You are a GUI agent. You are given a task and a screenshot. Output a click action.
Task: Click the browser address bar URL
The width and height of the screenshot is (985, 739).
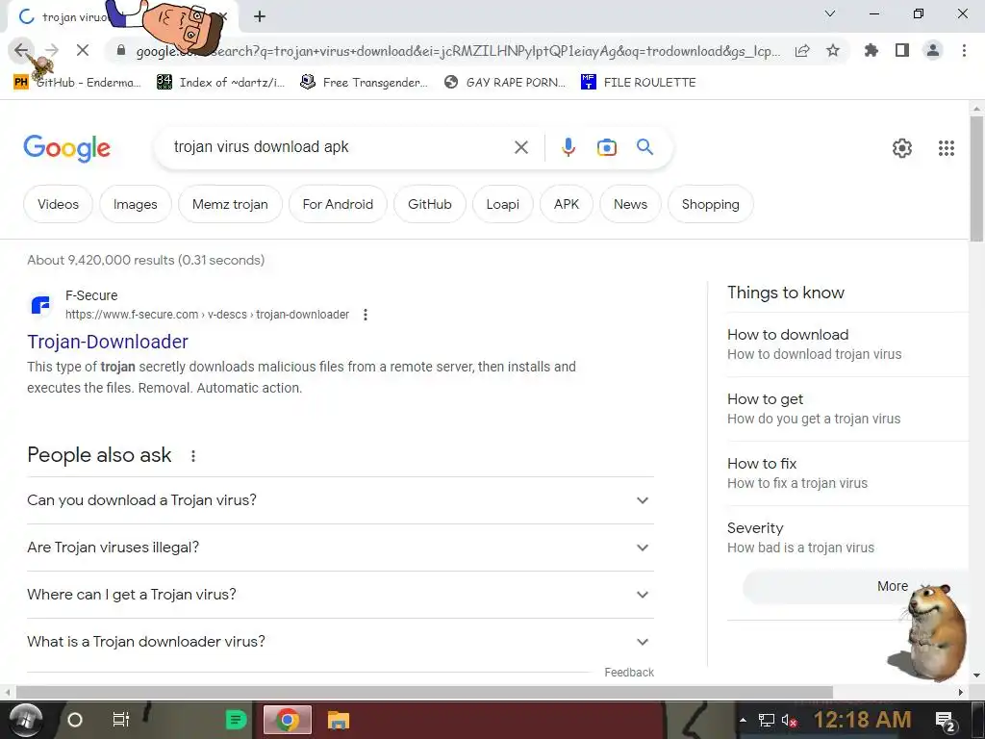(x=459, y=51)
